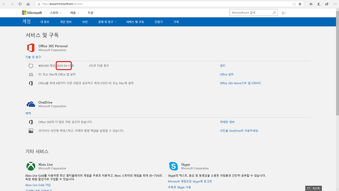Click the Xbox Live logo
The width and height of the screenshot is (339, 191).
click(31, 166)
